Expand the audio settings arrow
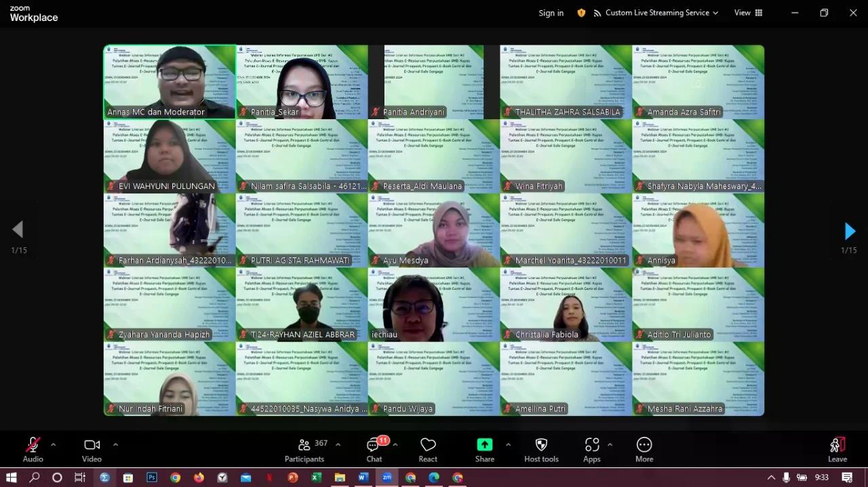The image size is (868, 487). pos(54,445)
